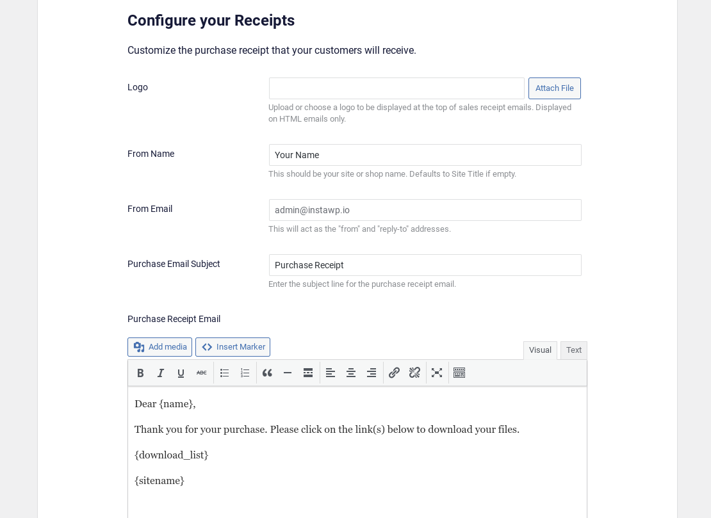This screenshot has height=518, width=711.
Task: Open the Add media dialog
Action: click(159, 346)
